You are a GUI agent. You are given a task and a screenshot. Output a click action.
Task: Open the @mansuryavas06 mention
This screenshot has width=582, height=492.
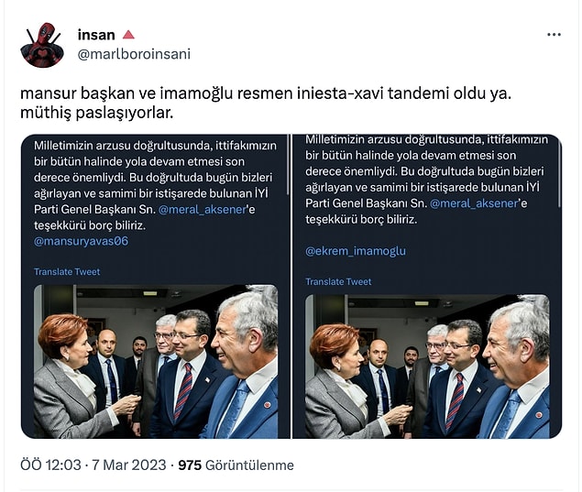point(81,242)
